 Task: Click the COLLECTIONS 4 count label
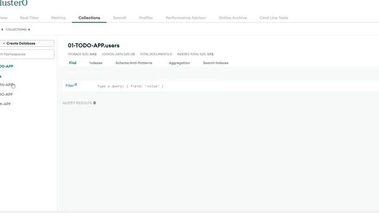pos(18,30)
